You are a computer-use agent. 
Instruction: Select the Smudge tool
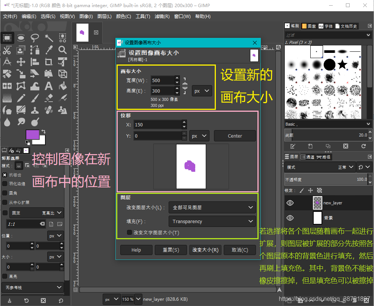point(21,122)
